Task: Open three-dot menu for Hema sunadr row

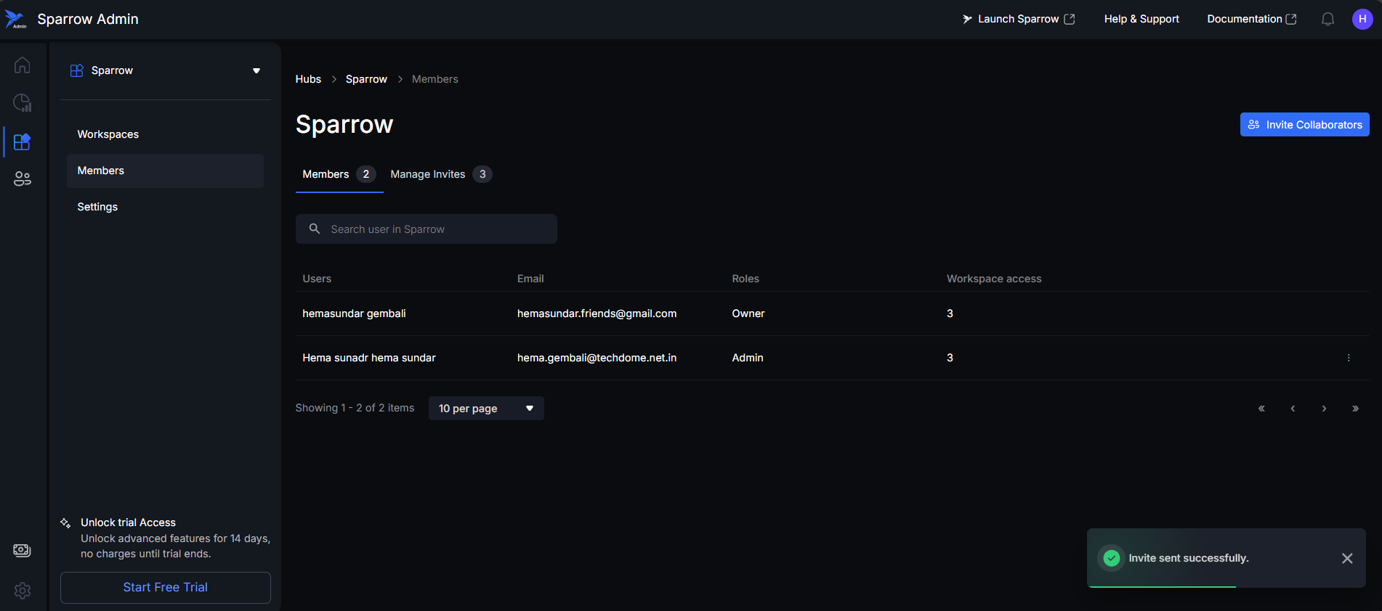Action: (x=1349, y=358)
